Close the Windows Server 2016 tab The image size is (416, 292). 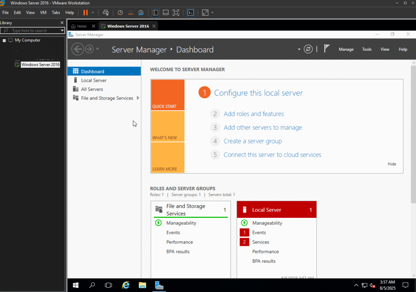[154, 26]
